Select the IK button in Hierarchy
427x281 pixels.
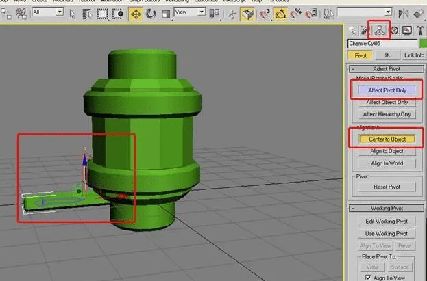pyautogui.click(x=387, y=55)
